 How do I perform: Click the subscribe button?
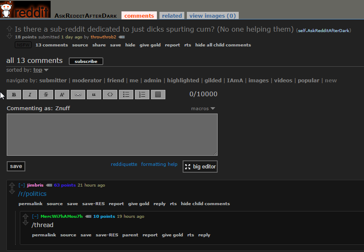click(x=86, y=61)
